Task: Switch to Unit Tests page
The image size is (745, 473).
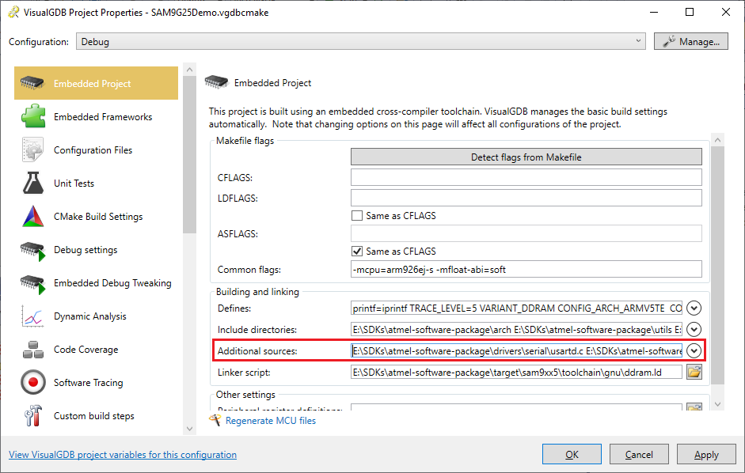Action: (96, 183)
